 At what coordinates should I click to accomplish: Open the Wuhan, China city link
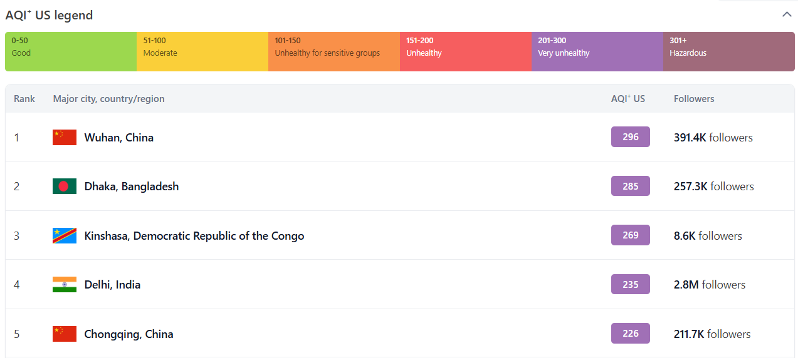pyautogui.click(x=119, y=138)
